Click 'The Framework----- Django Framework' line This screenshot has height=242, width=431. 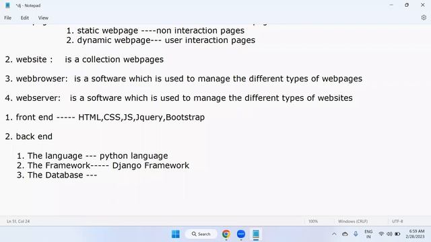(x=103, y=165)
